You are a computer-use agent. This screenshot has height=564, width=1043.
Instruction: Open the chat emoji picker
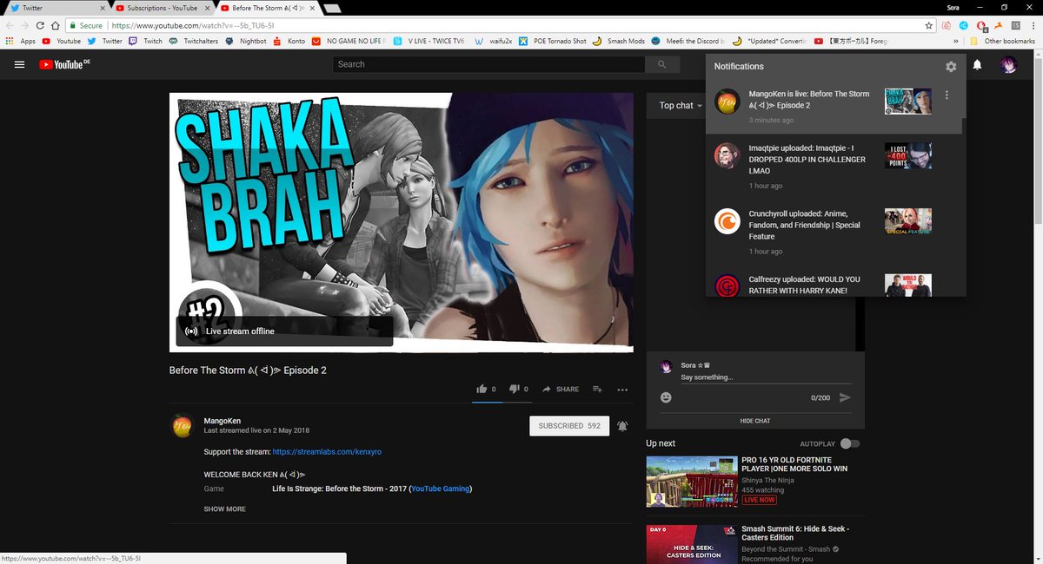tap(666, 397)
